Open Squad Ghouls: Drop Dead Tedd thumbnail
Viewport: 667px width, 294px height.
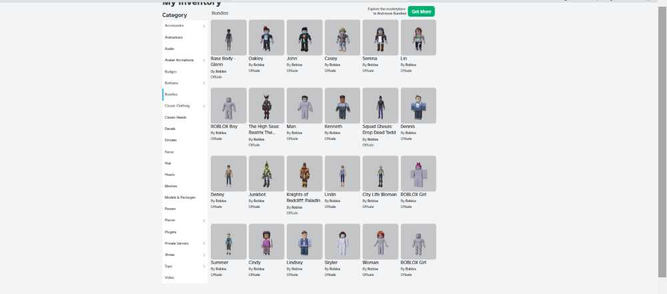click(380, 105)
